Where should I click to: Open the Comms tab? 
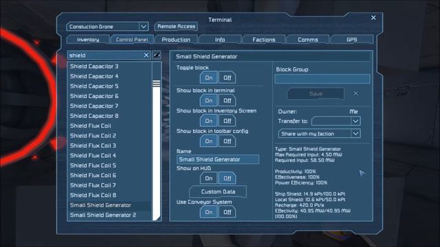tap(308, 40)
